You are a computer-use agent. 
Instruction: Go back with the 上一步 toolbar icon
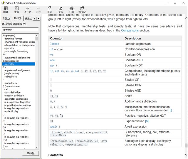click(27, 10)
